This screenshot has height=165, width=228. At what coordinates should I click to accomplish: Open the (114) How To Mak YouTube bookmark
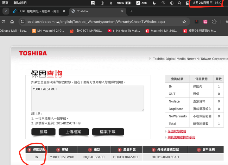tap(124, 31)
